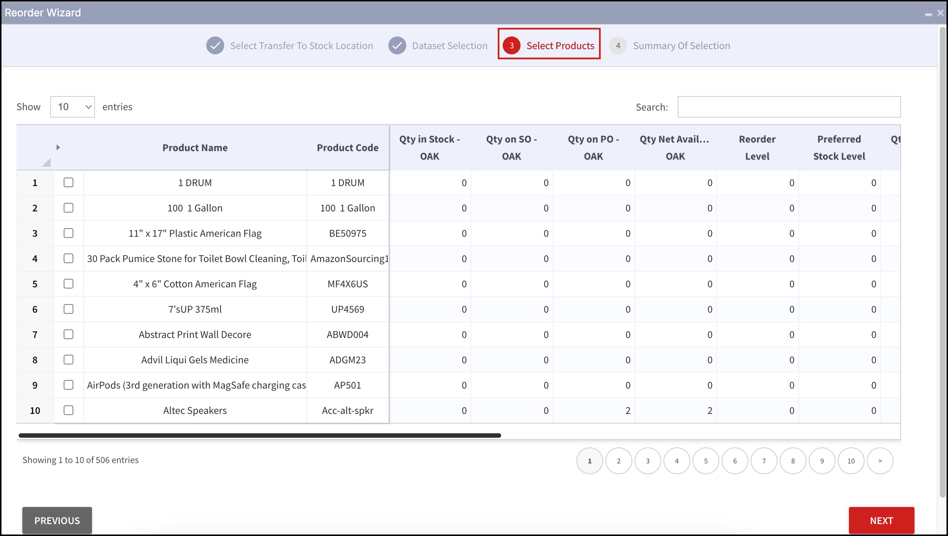Click the red step 3 circle icon
The height and width of the screenshot is (536, 948).
coord(511,46)
